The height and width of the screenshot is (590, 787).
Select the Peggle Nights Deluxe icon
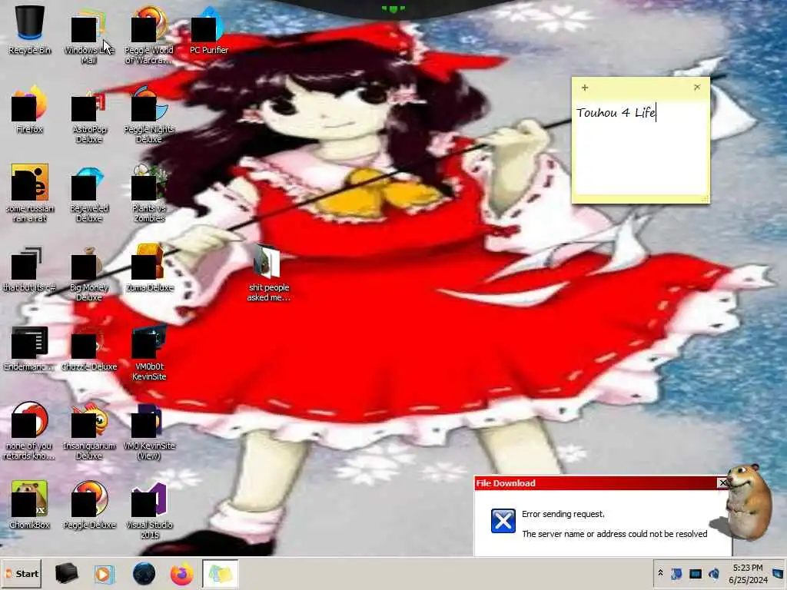tap(149, 115)
